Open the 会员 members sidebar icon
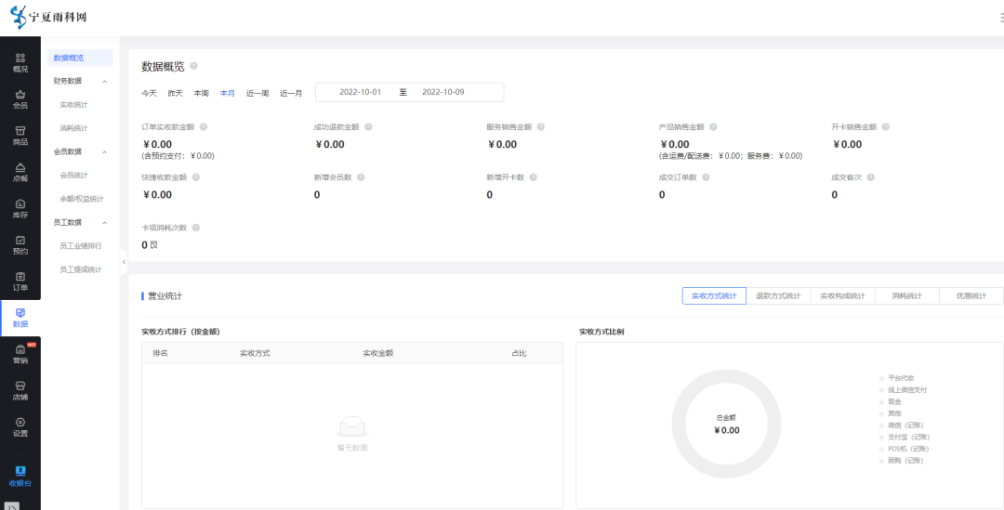The width and height of the screenshot is (1004, 510). coord(20,99)
